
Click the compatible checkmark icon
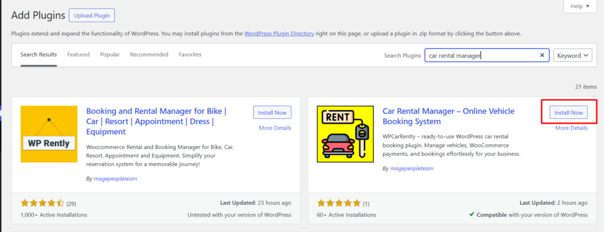click(x=471, y=214)
